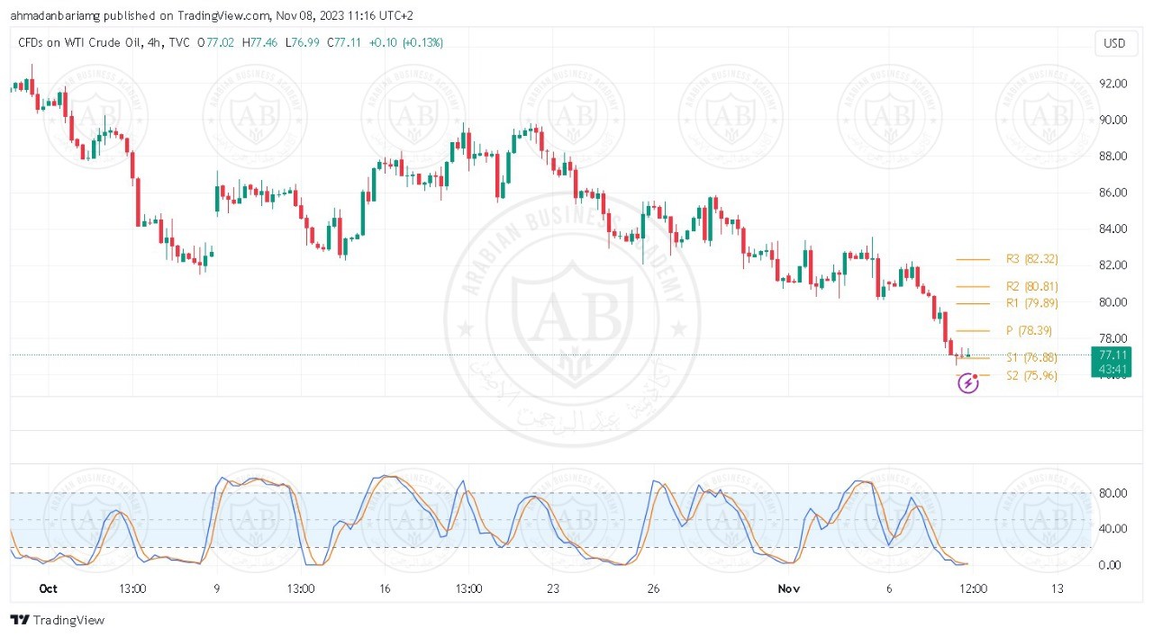This screenshot has width=1153, height=637.
Task: Select the R2 (80.81) pivot label
Action: pos(1032,286)
